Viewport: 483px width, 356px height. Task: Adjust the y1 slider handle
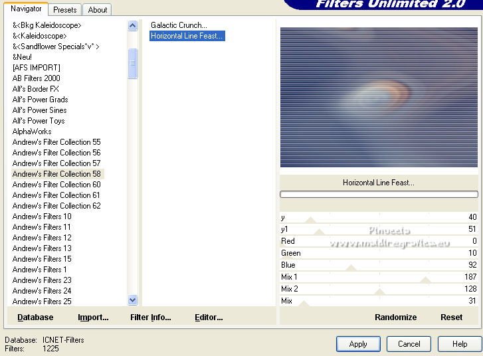pyautogui.click(x=319, y=232)
